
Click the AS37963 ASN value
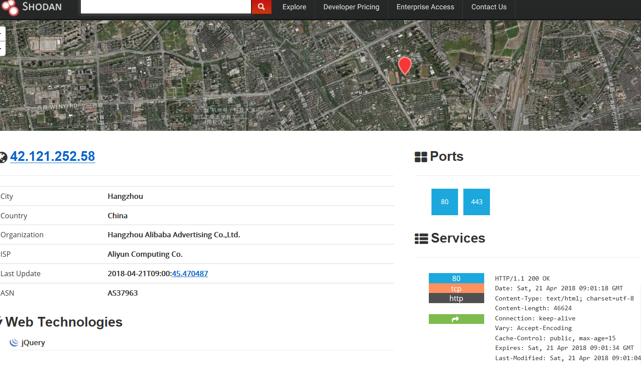pos(123,293)
